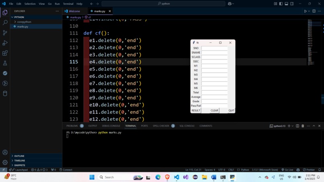The height and width of the screenshot is (182, 324).
Task: Click Python language mode in status bar
Action: coord(245,170)
